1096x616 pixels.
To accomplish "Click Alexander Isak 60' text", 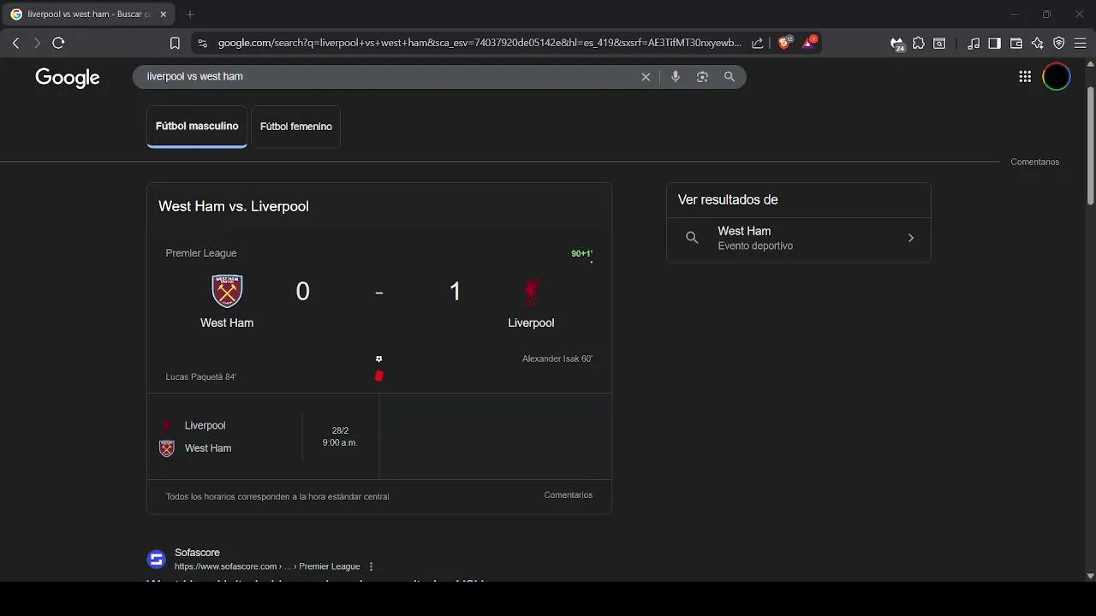I will tap(557, 359).
